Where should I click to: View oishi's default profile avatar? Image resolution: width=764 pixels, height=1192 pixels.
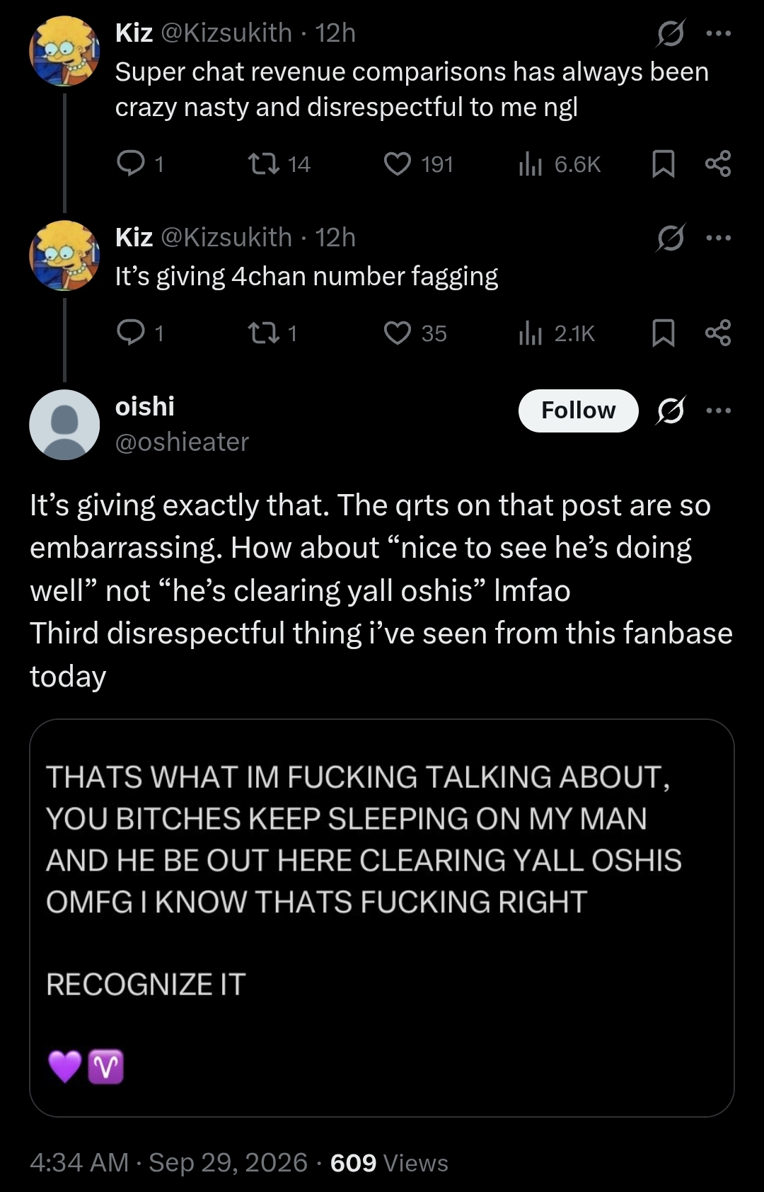pyautogui.click(x=64, y=425)
